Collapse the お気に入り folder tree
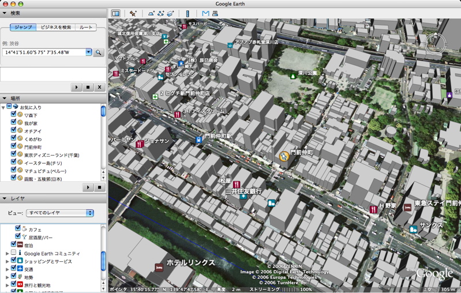This screenshot has width=461, height=293. pos(3,108)
